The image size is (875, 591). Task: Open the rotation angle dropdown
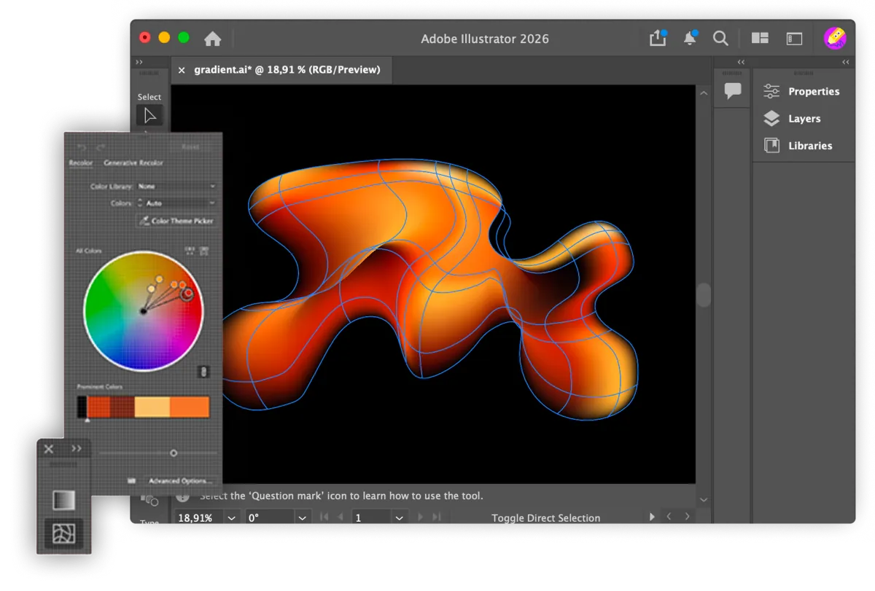302,517
